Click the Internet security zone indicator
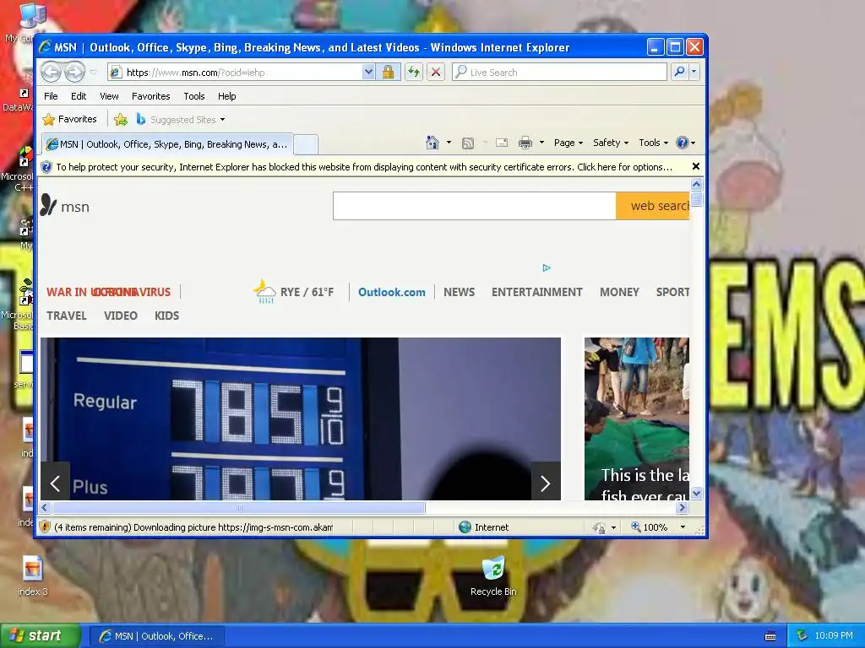 coord(483,527)
